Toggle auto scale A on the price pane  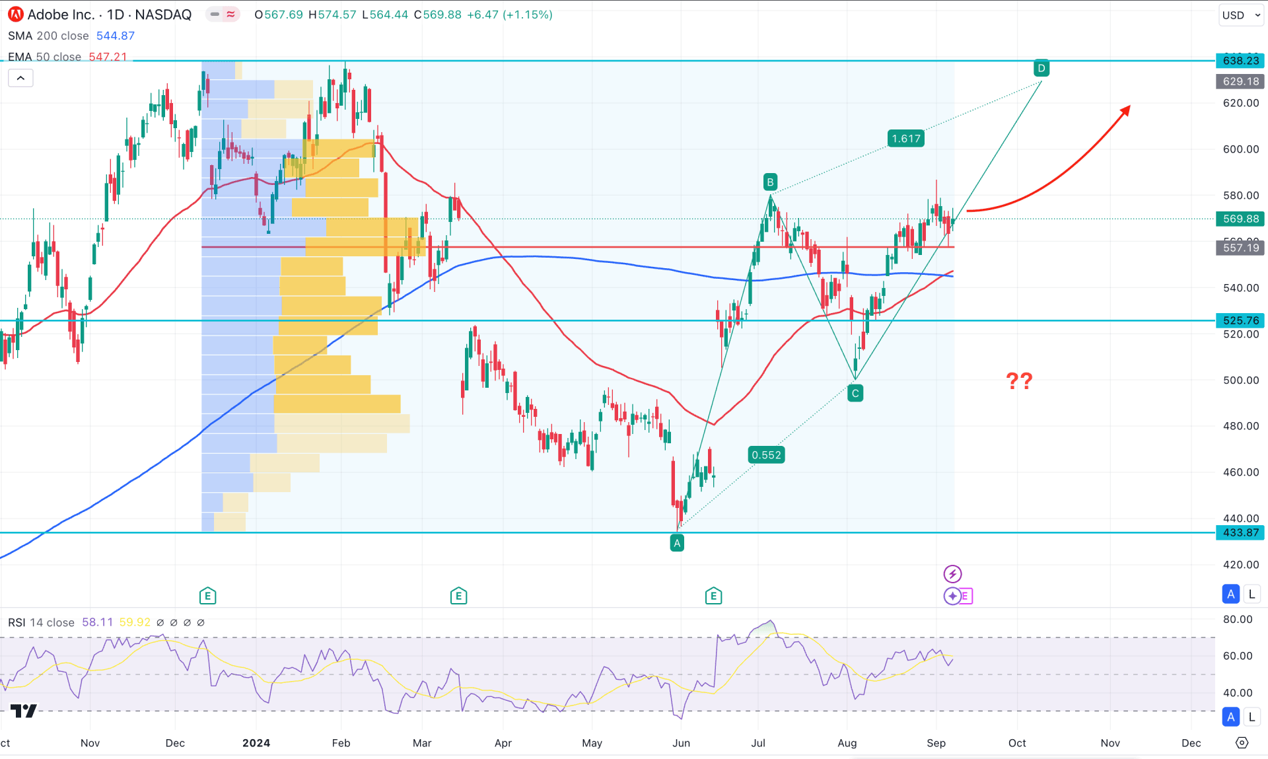click(x=1230, y=594)
